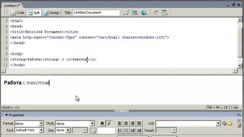Open the View options icon
The width and height of the screenshot is (244, 137).
(165, 13)
